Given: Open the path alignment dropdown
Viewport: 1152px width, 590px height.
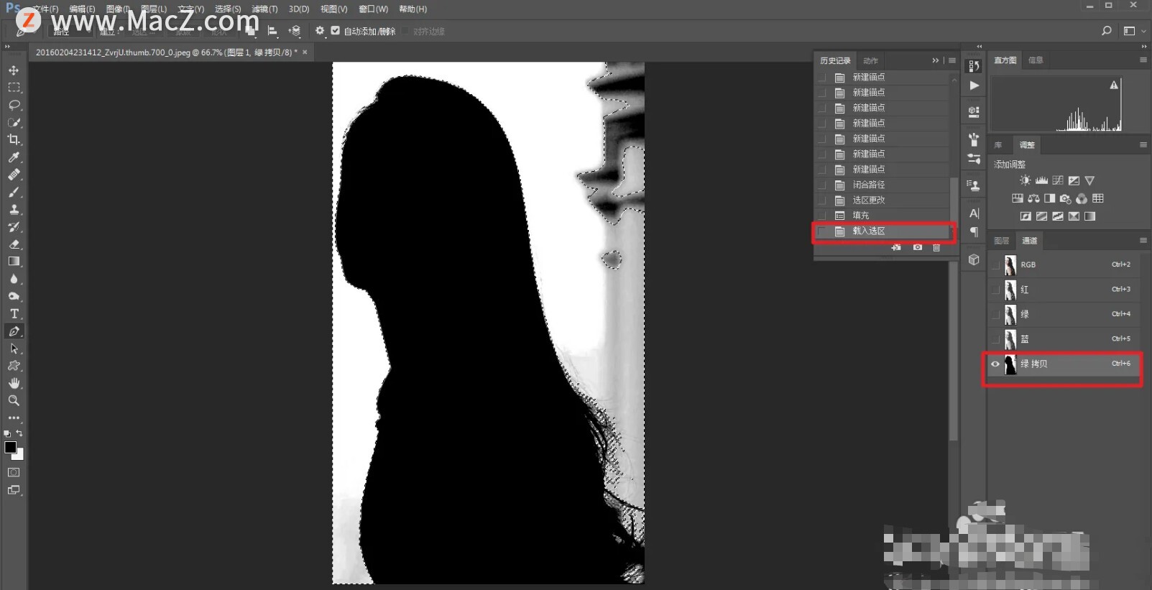Looking at the screenshot, I should point(272,31).
